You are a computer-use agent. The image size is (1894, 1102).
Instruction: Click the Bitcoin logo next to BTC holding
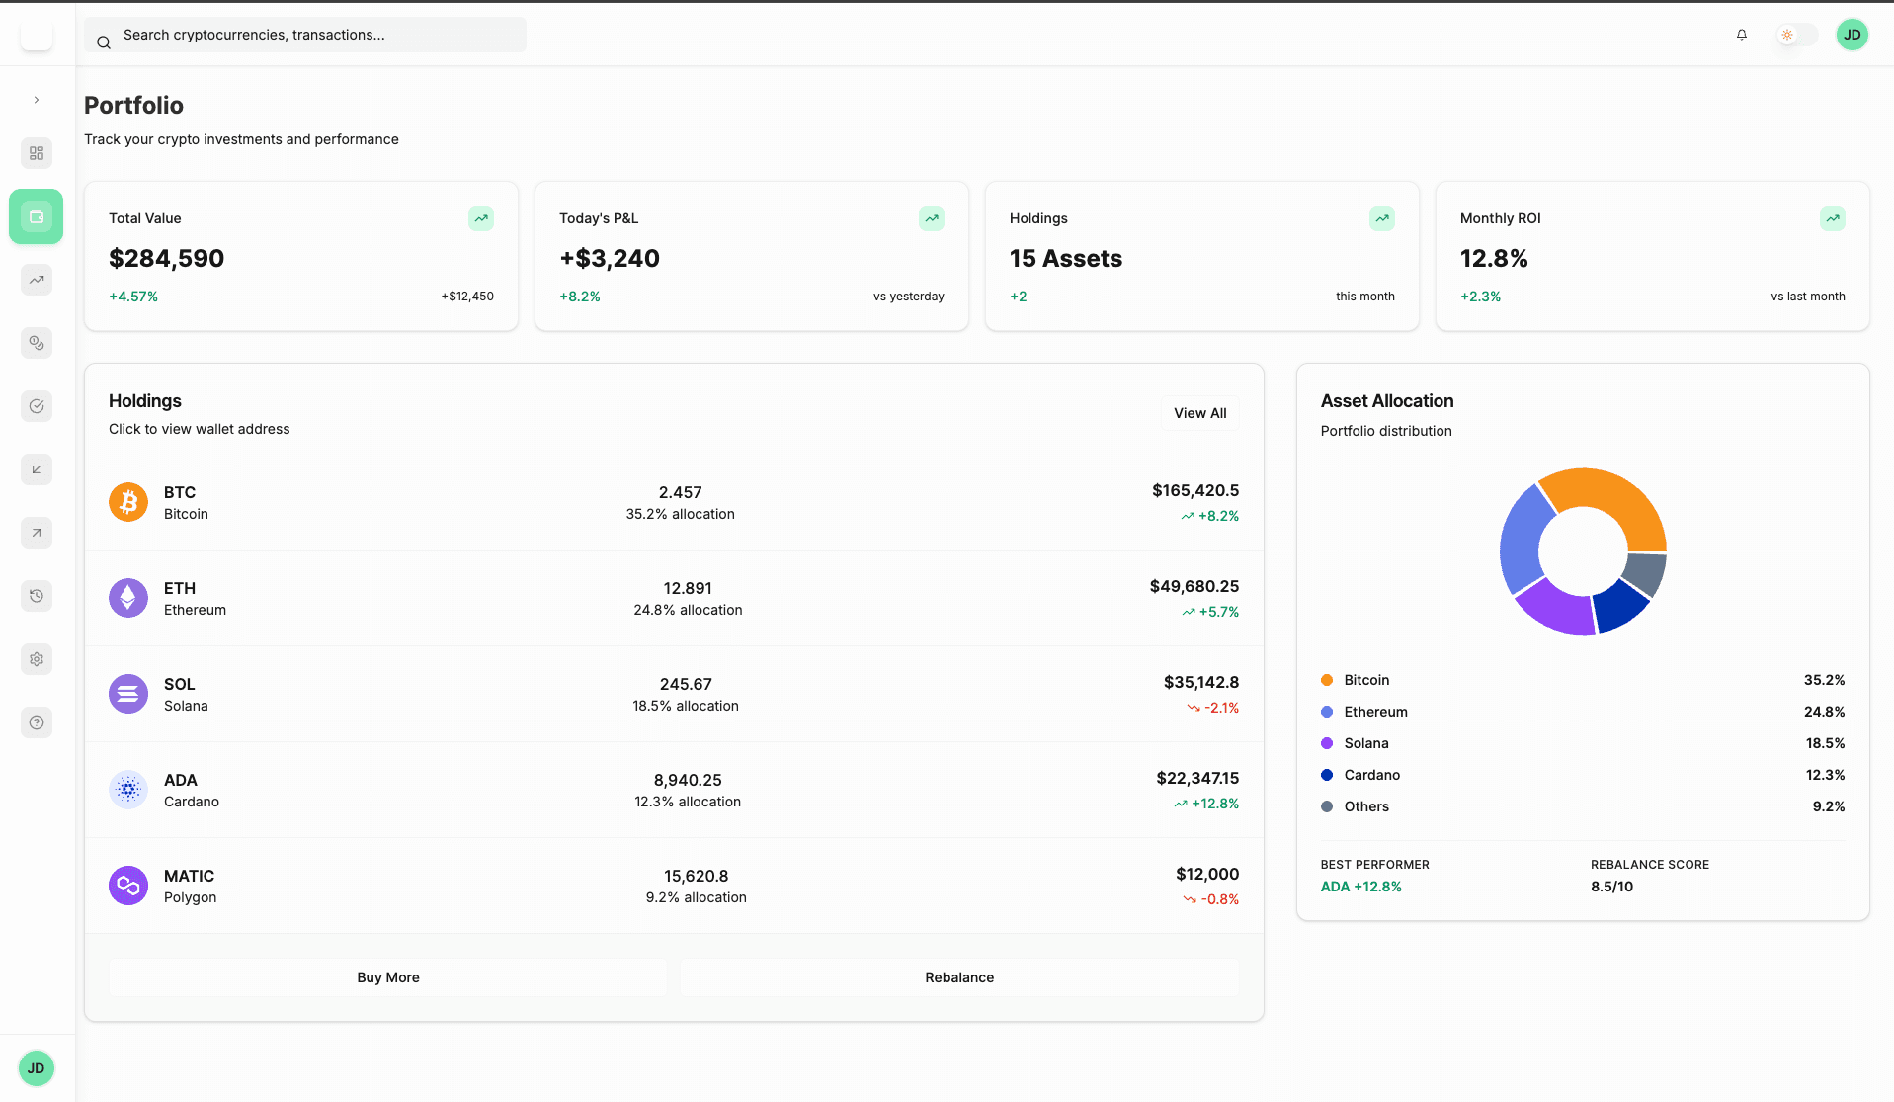127,502
